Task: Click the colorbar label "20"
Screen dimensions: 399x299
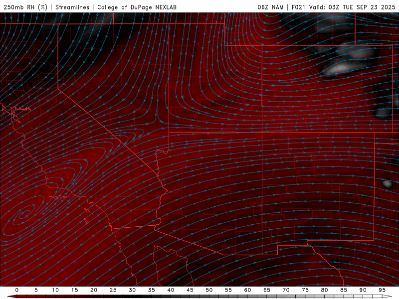Action: coord(94,290)
